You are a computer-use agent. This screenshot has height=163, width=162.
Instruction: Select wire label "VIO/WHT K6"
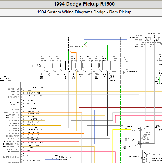pos(34,101)
